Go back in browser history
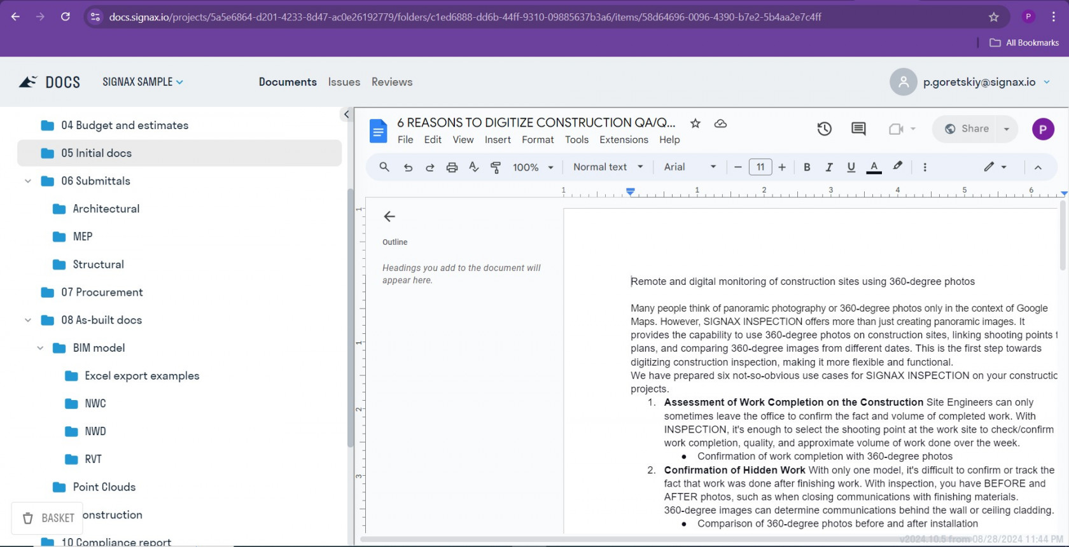The height and width of the screenshot is (547, 1069). 16,17
